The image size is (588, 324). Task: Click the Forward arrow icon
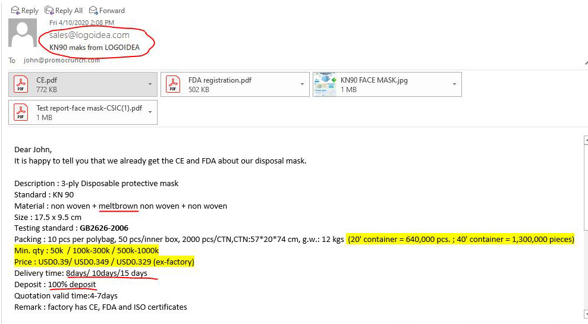(x=93, y=10)
